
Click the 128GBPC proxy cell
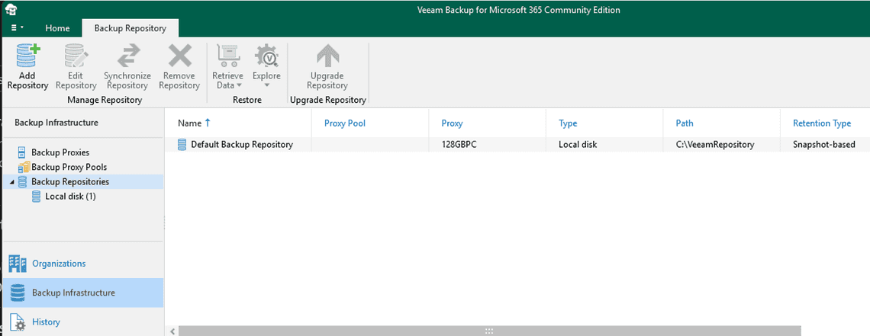(x=459, y=145)
